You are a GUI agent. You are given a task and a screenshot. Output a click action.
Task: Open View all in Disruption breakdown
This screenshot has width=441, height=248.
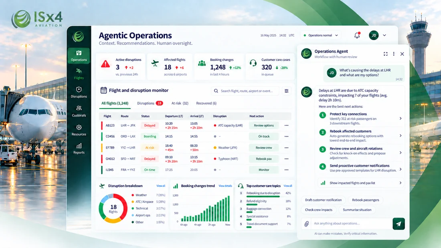pos(161,186)
